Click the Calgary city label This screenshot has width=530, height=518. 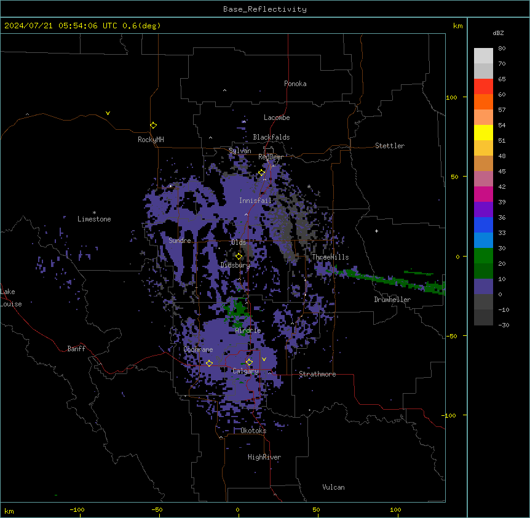pos(245,371)
